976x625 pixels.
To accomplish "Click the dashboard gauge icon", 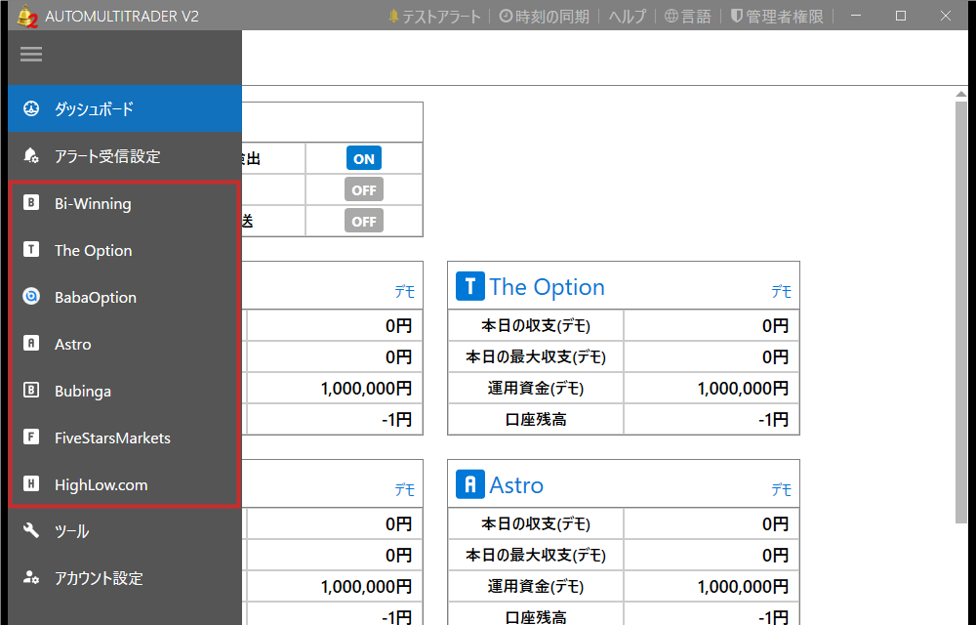I will click(x=31, y=108).
